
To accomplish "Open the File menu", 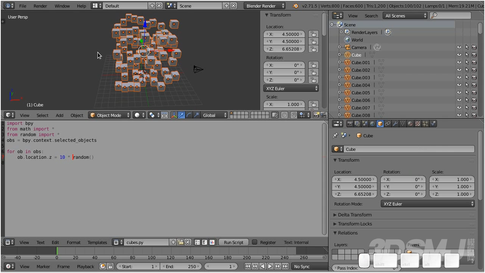I will click(23, 6).
